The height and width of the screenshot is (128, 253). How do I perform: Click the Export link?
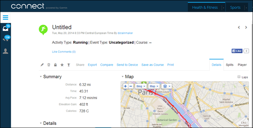click(x=92, y=65)
